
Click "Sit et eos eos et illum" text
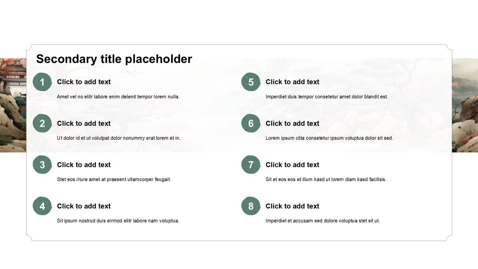pos(326,179)
